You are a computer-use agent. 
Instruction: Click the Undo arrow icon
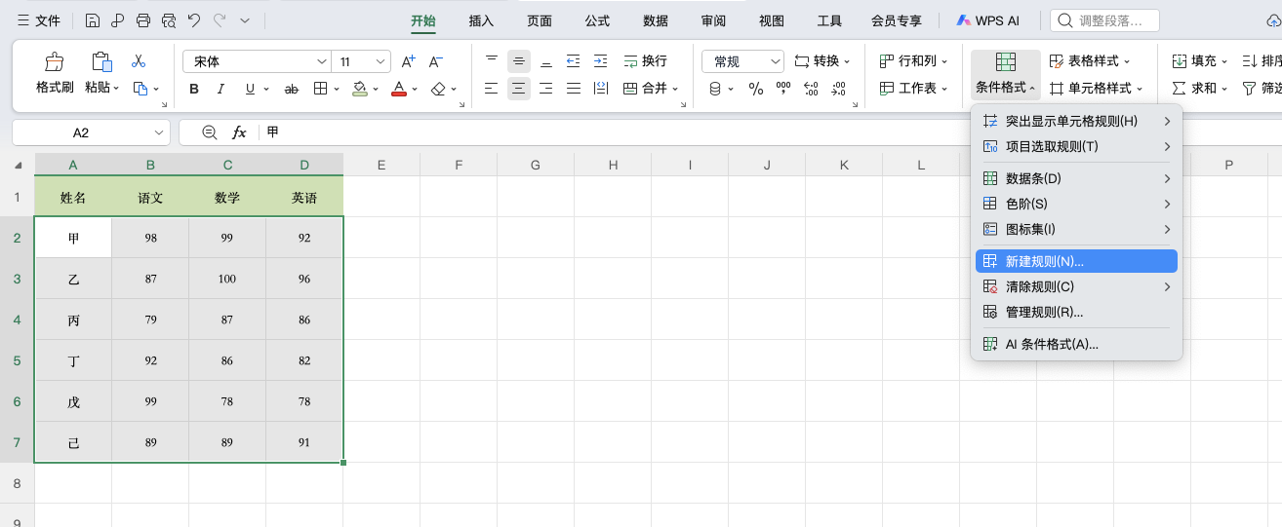(193, 20)
